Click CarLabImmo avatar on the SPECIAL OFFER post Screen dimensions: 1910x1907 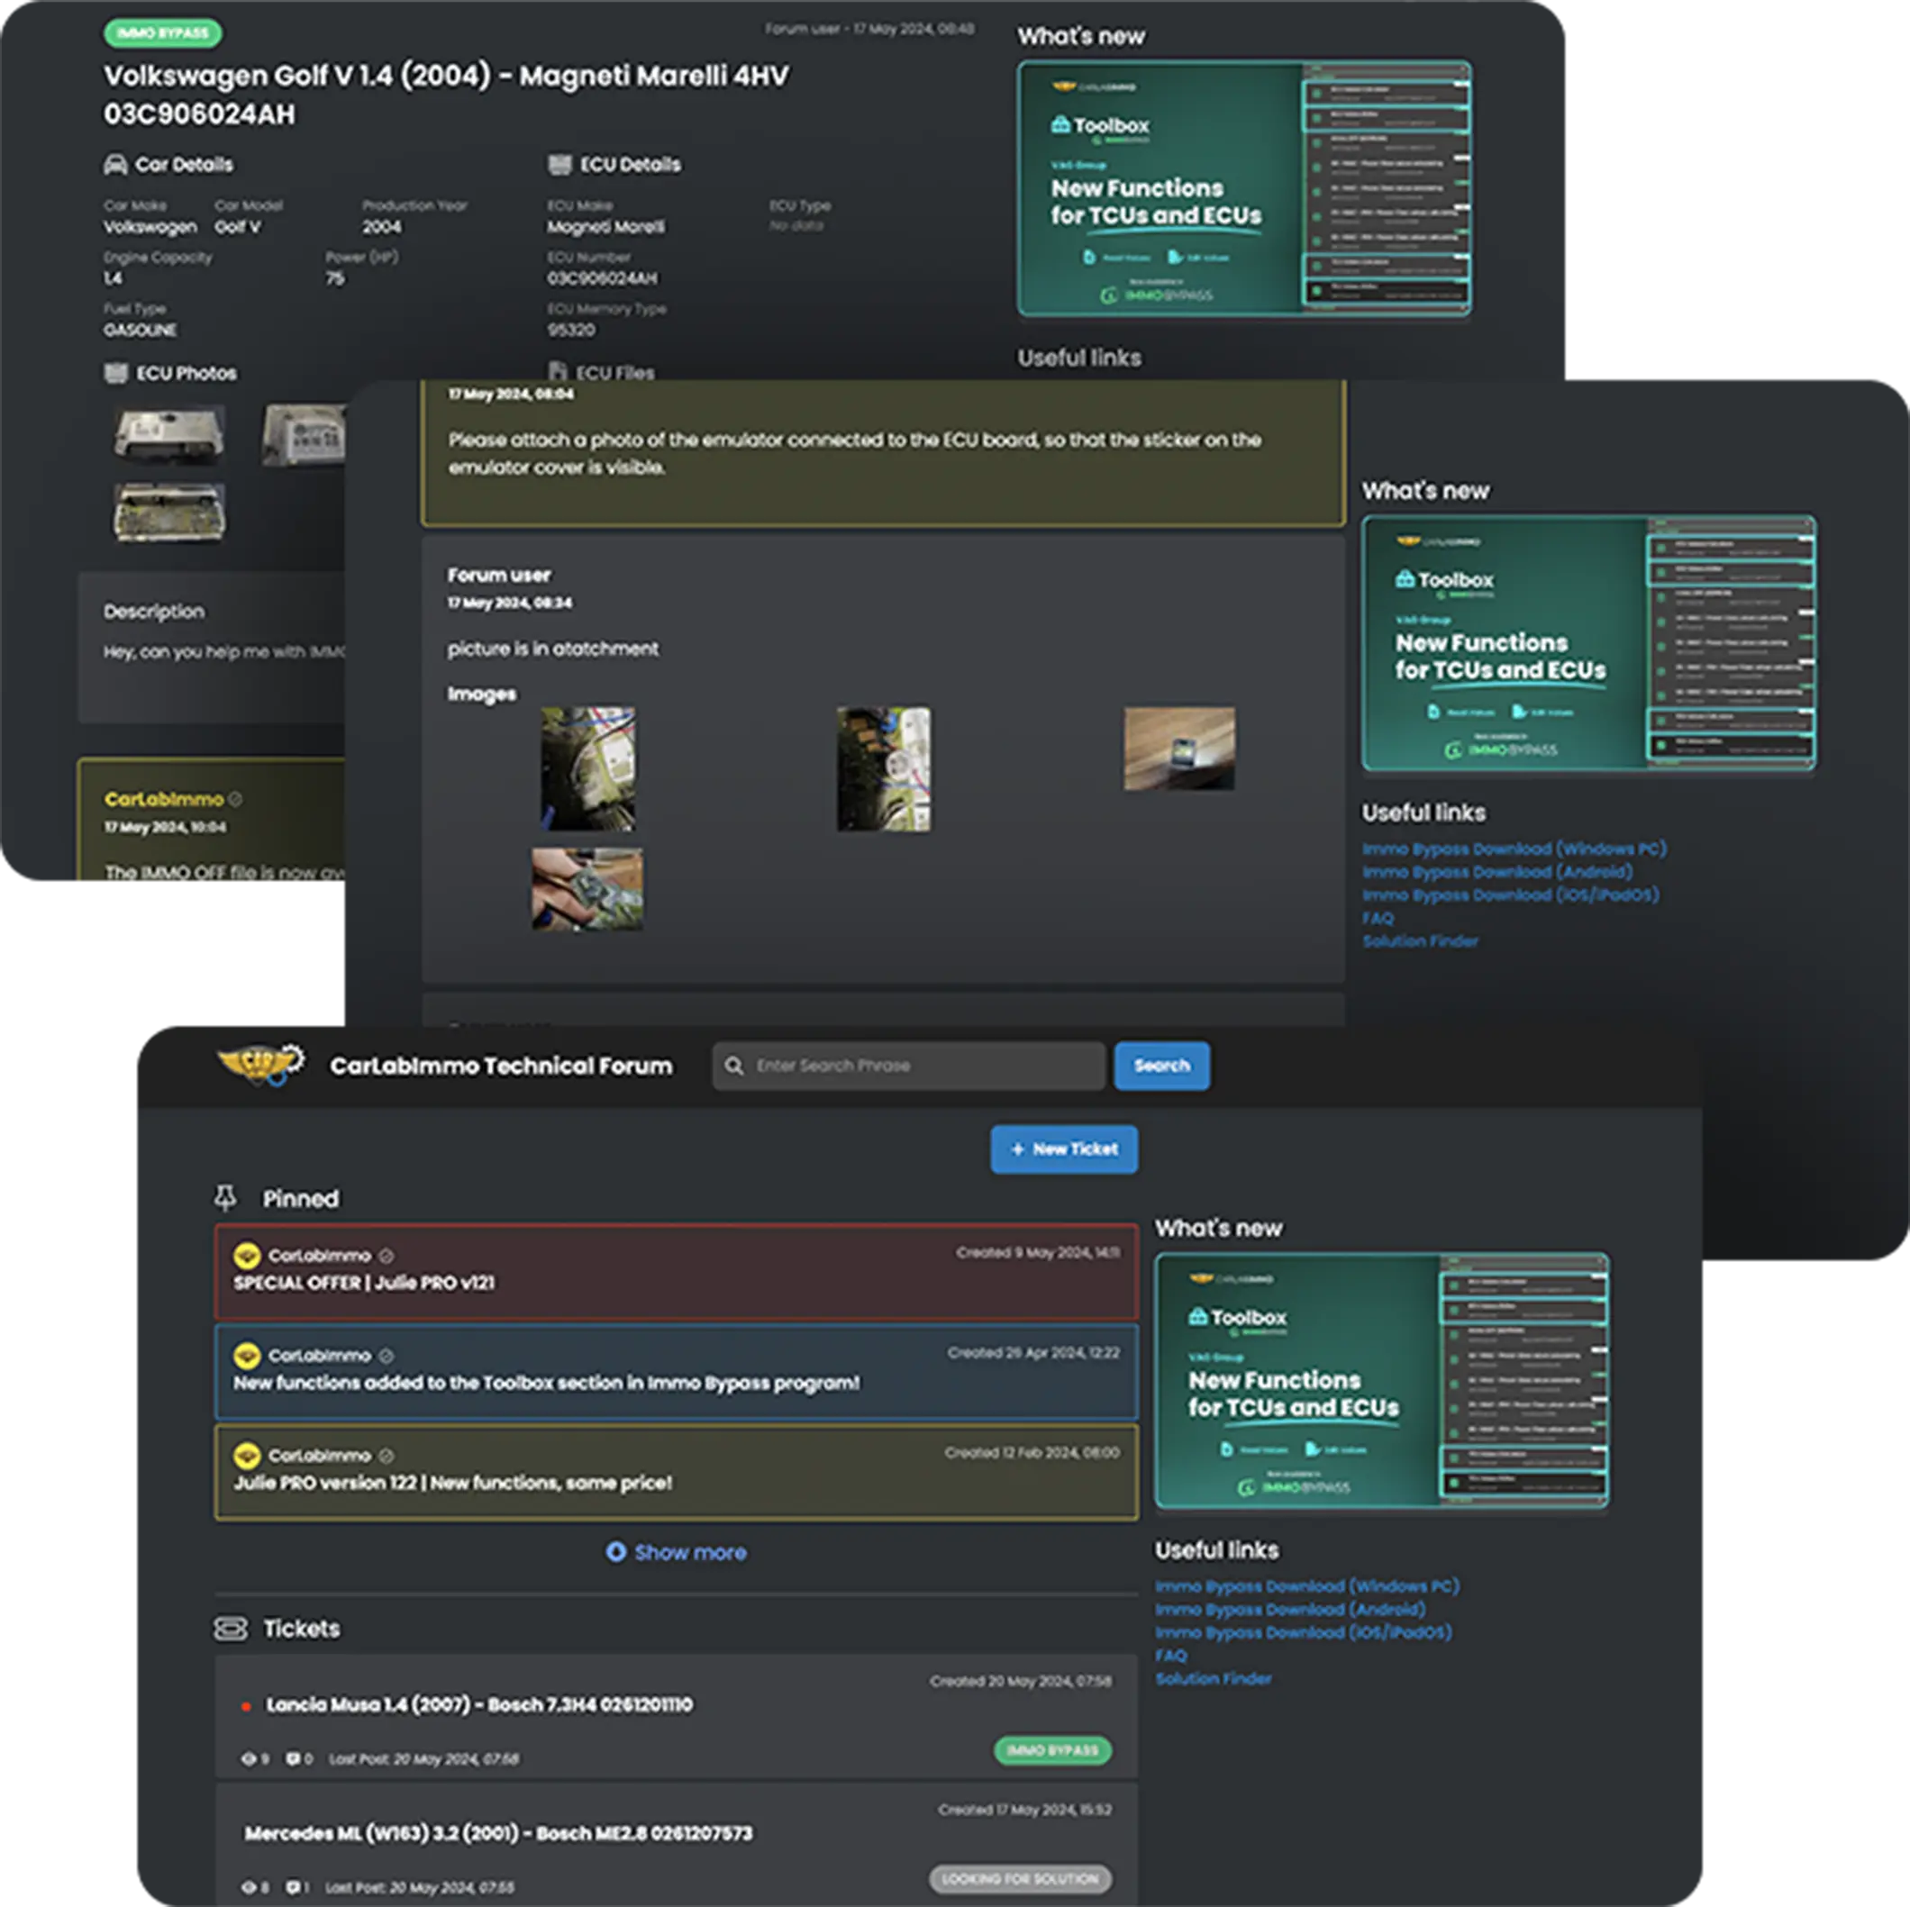(246, 1256)
